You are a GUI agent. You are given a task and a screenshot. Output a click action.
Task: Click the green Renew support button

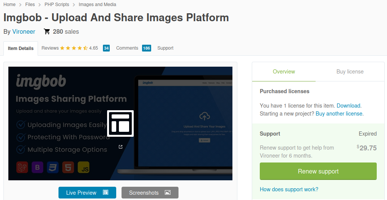(318, 171)
